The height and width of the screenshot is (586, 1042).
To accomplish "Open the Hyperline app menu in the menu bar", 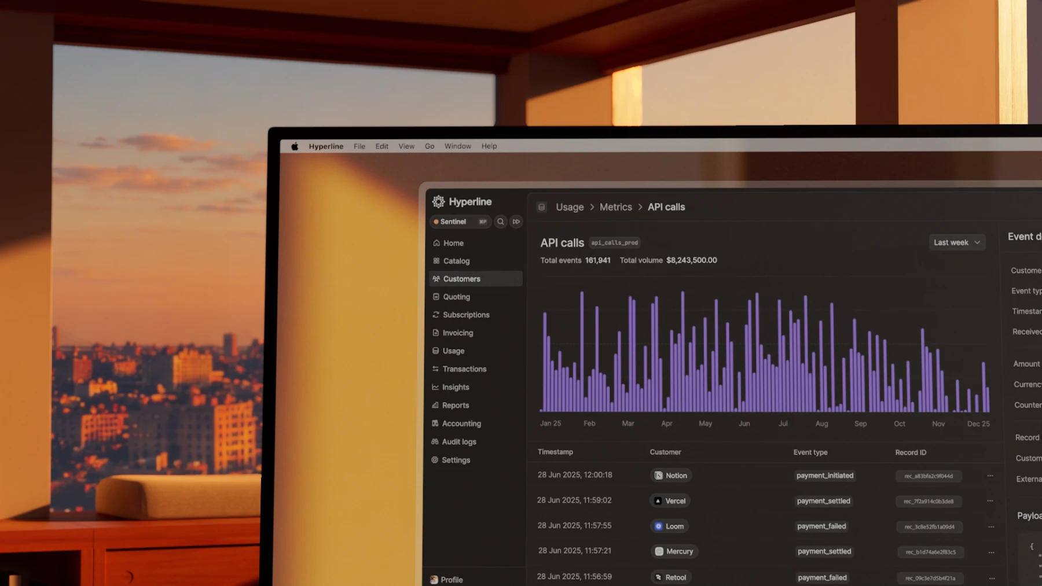I will pyautogui.click(x=326, y=146).
